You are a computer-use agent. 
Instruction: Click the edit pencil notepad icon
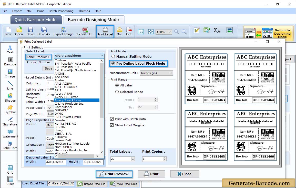point(197,30)
